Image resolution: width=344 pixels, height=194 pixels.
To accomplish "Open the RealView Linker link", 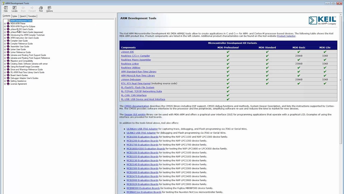I will pyautogui.click(x=130, y=64).
